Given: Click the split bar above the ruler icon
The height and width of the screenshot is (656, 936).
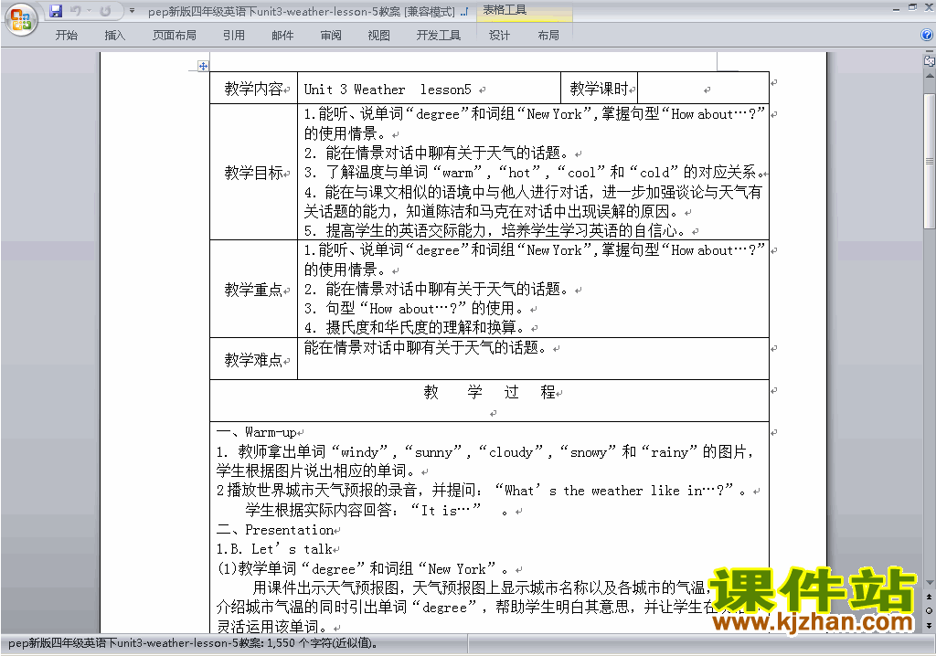Looking at the screenshot, I should tap(929, 53).
